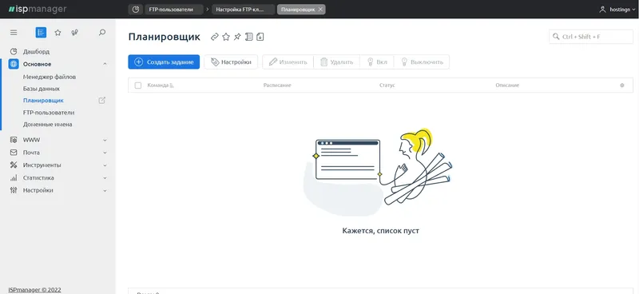639x294 pixels.
Task: Click the Изменить toolbar button
Action: (288, 62)
